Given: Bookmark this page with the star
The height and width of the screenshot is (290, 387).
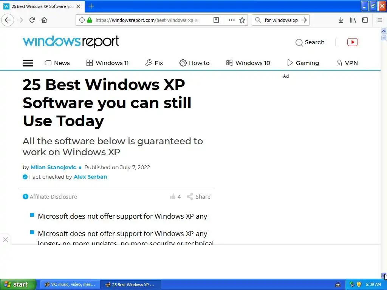Looking at the screenshot, I should 242,20.
